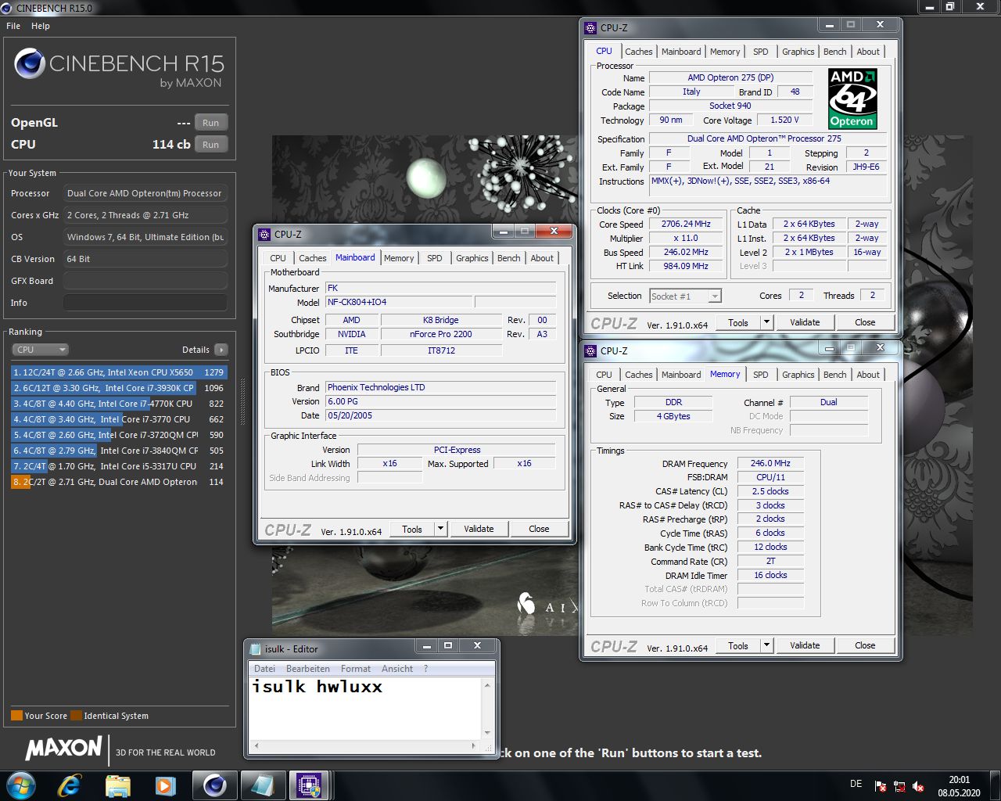
Task: Click Editor vertical scrollbar up arrow
Action: pos(487,685)
